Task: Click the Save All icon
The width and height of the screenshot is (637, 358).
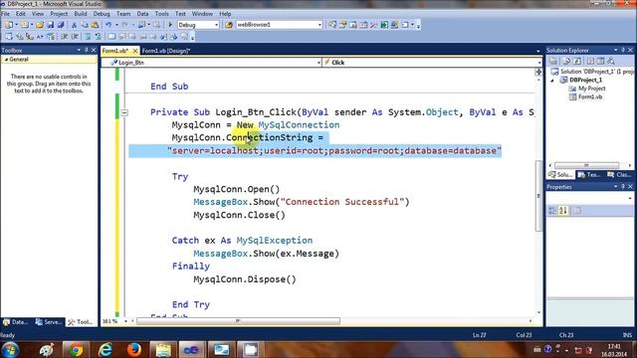Action: tap(61, 25)
